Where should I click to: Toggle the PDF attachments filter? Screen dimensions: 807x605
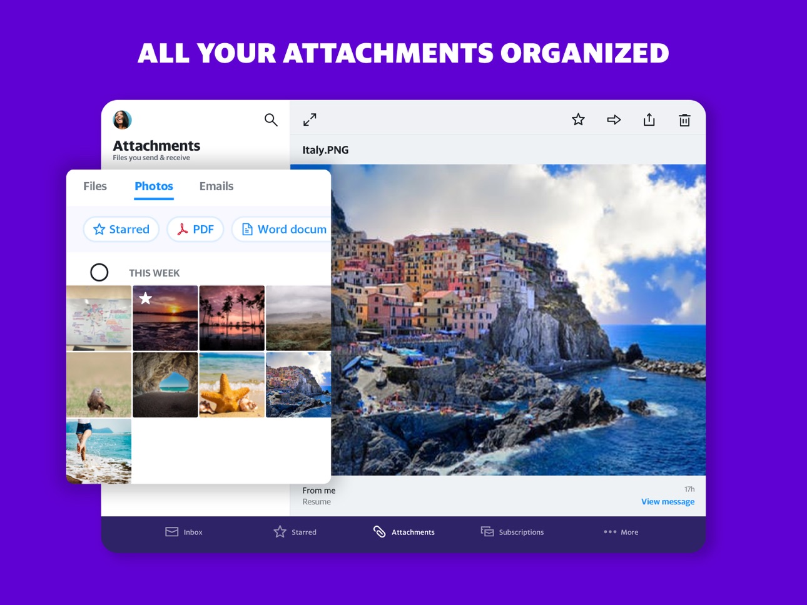[195, 229]
